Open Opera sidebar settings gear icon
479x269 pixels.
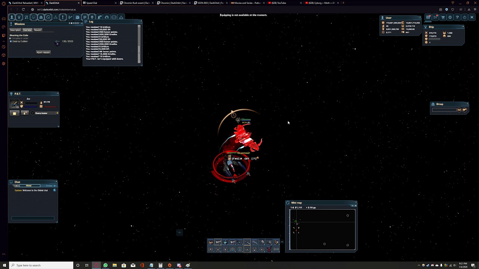point(3,64)
